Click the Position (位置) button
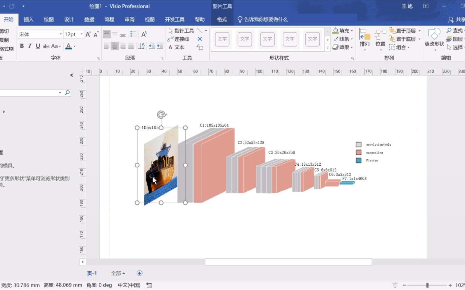The height and width of the screenshot is (290, 465). point(380,40)
